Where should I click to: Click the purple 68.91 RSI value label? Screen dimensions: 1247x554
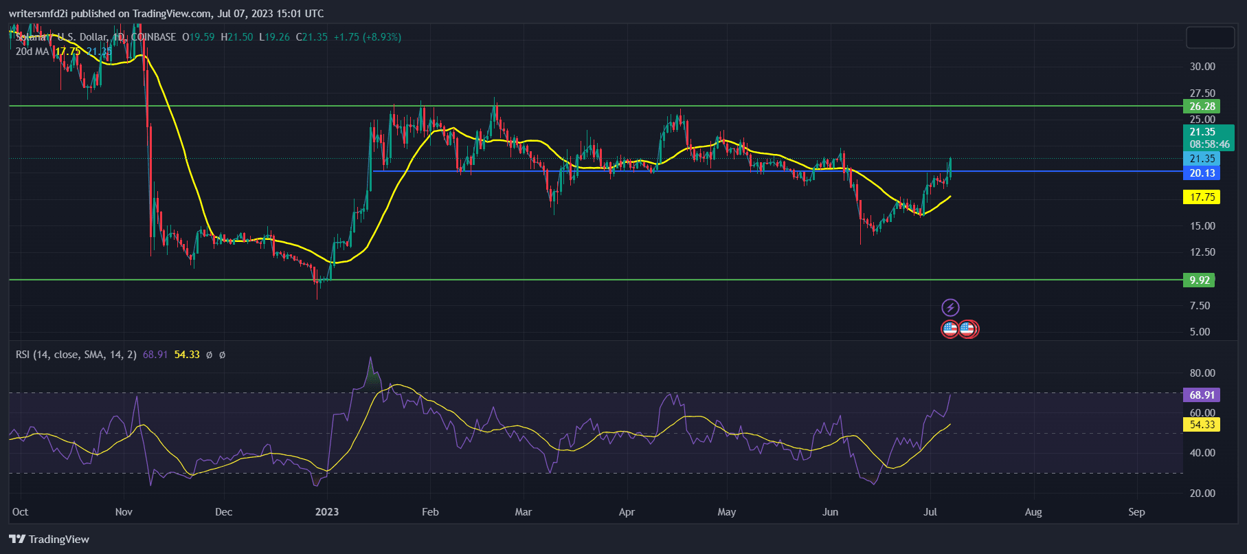coord(1202,395)
